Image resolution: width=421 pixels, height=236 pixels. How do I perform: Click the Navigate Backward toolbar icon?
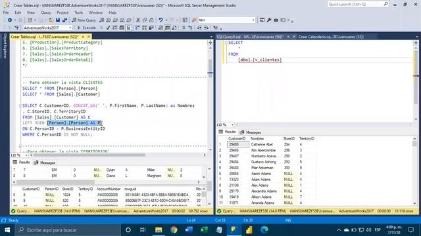pos(10,20)
